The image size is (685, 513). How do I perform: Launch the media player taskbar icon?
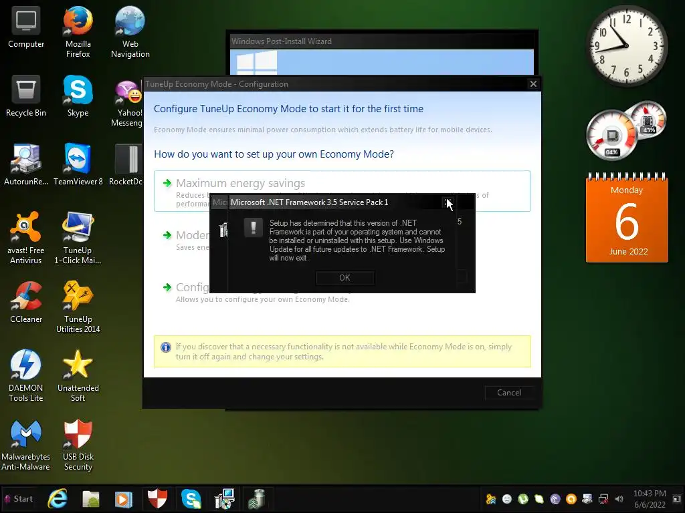[x=124, y=498]
